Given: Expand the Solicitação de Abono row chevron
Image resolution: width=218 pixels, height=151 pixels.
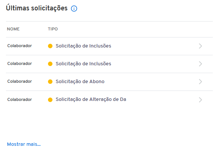Looking at the screenshot, I should point(201,82).
